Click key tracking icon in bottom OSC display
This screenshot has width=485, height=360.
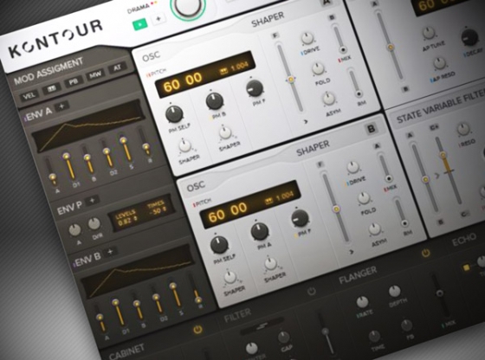[x=269, y=202]
